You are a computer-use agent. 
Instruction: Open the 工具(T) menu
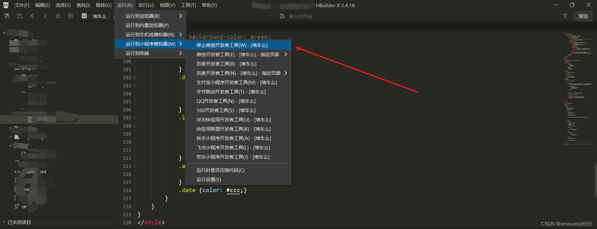pyautogui.click(x=188, y=5)
